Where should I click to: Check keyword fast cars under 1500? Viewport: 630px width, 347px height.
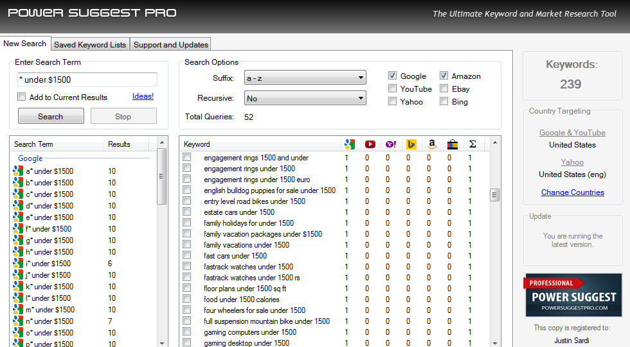click(187, 255)
